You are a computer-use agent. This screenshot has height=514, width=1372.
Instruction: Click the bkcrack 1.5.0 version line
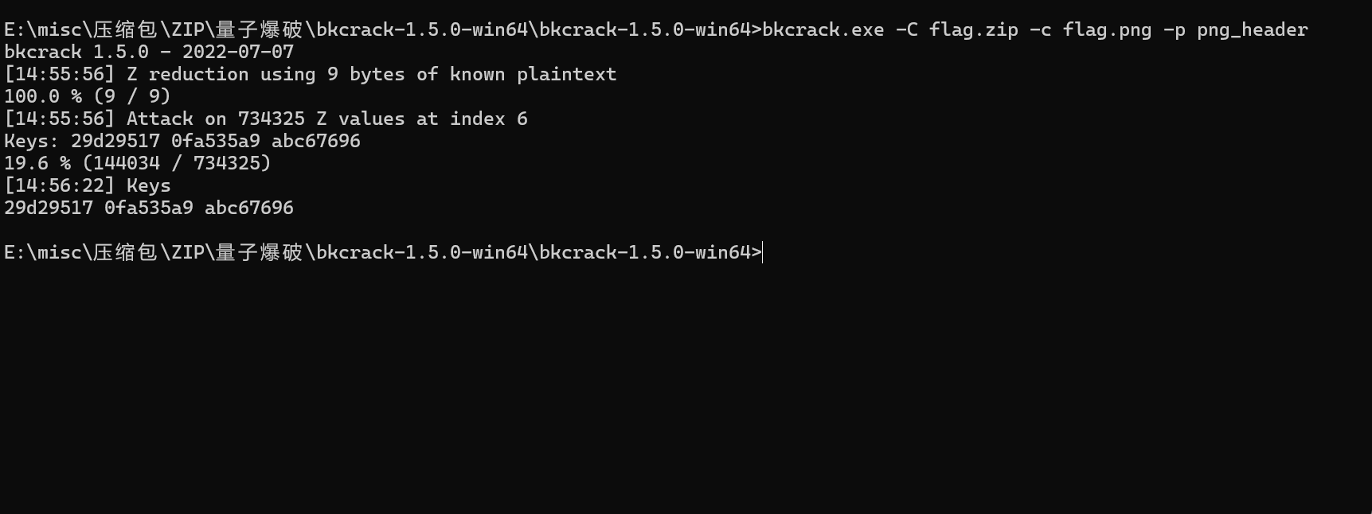tap(149, 52)
